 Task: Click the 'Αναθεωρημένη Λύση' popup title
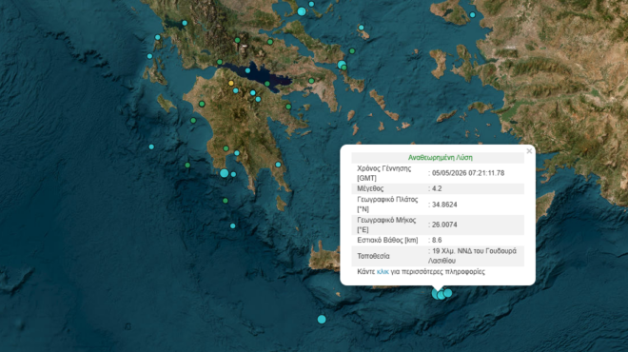(441, 157)
